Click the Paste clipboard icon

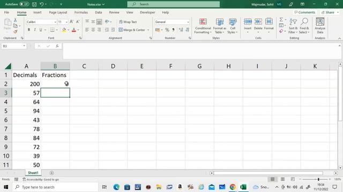tap(8, 22)
